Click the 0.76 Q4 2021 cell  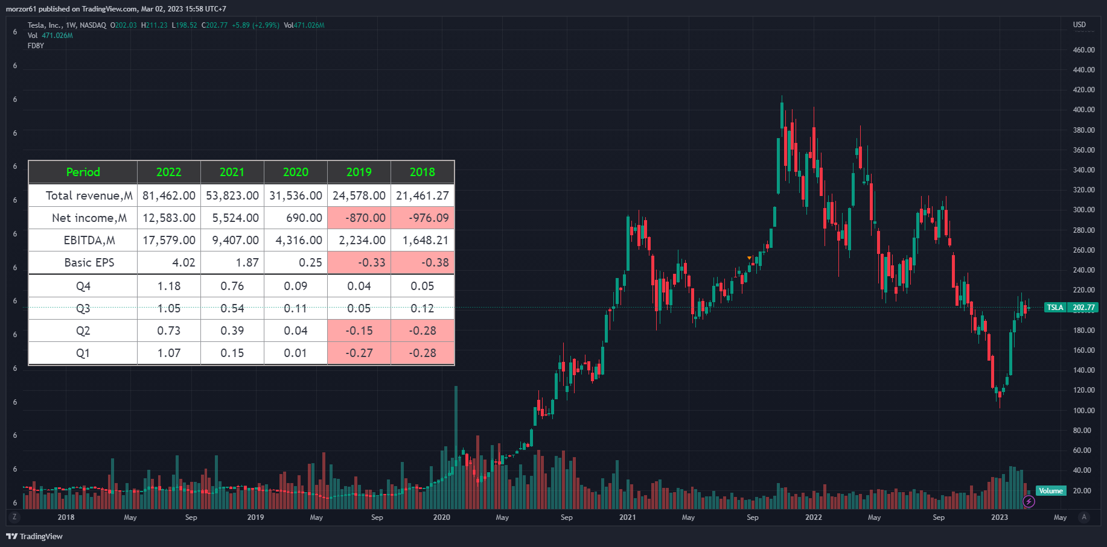pos(232,286)
